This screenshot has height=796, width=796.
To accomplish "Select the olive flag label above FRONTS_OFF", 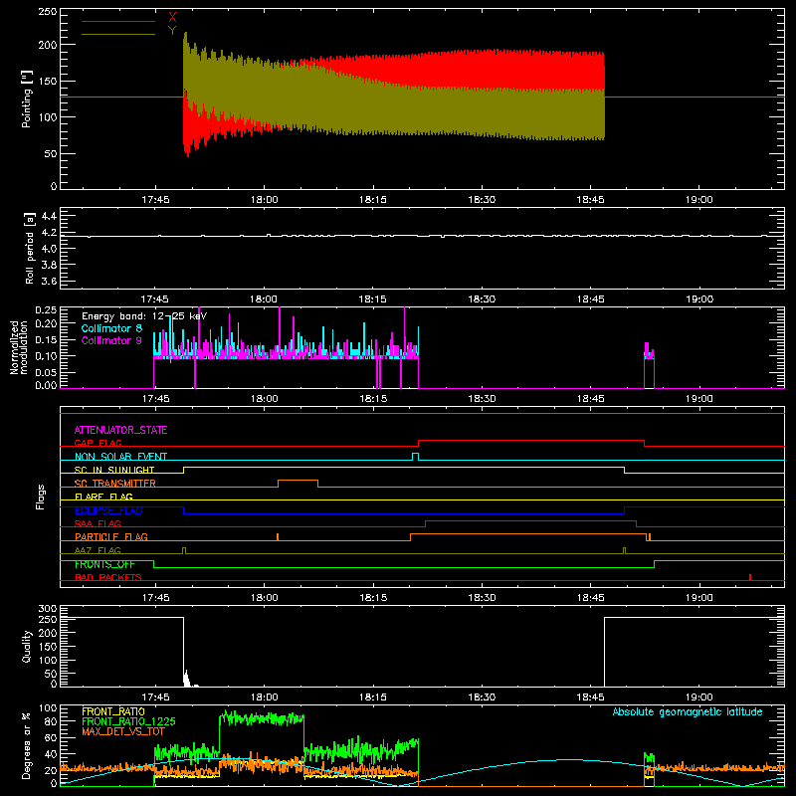I will pos(98,550).
